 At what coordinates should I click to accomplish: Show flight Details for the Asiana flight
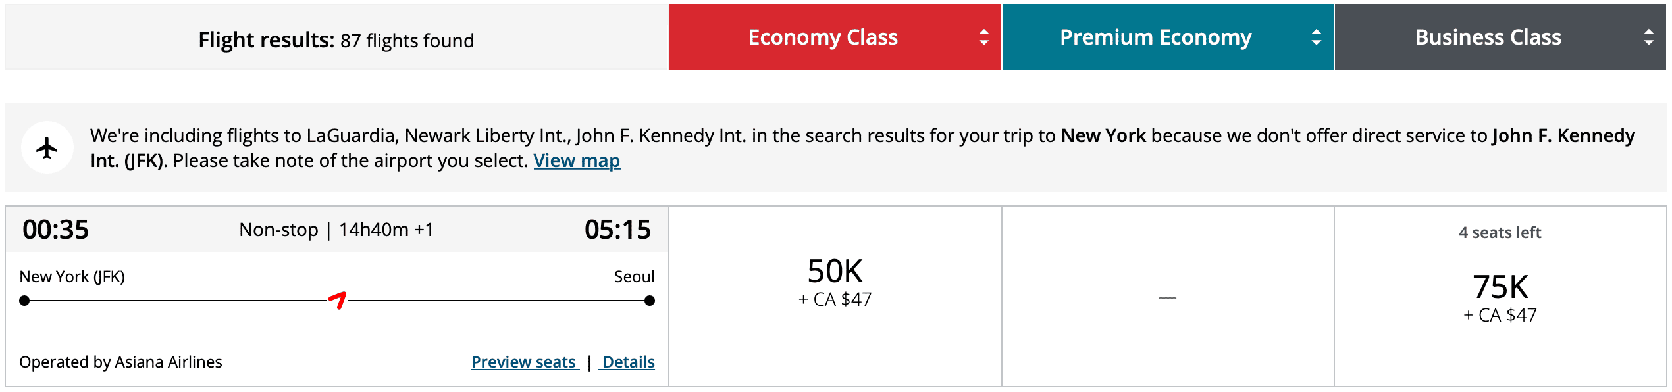pyautogui.click(x=629, y=362)
